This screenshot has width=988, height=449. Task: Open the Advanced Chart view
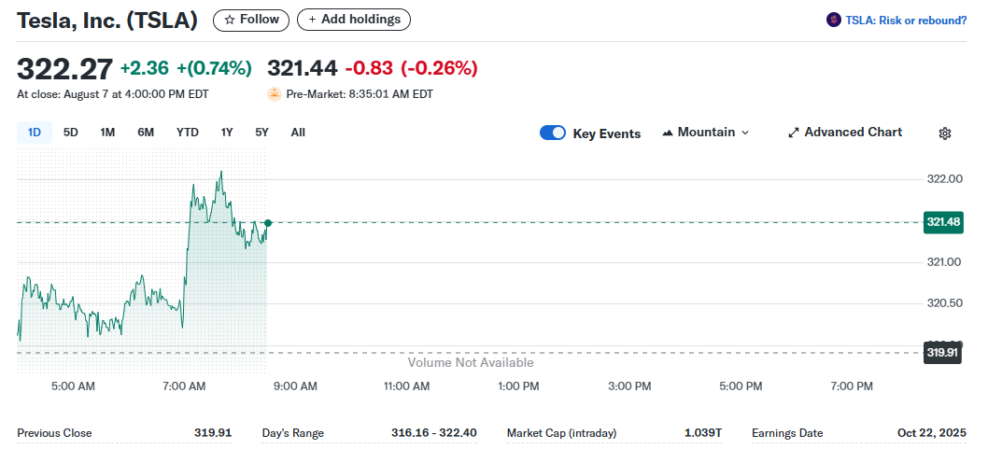845,133
